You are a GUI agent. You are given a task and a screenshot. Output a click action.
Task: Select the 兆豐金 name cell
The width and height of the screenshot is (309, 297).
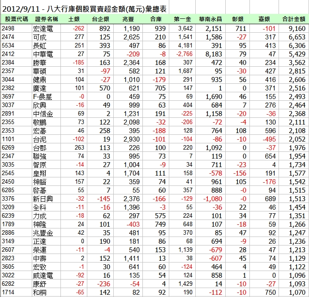coord(43,233)
